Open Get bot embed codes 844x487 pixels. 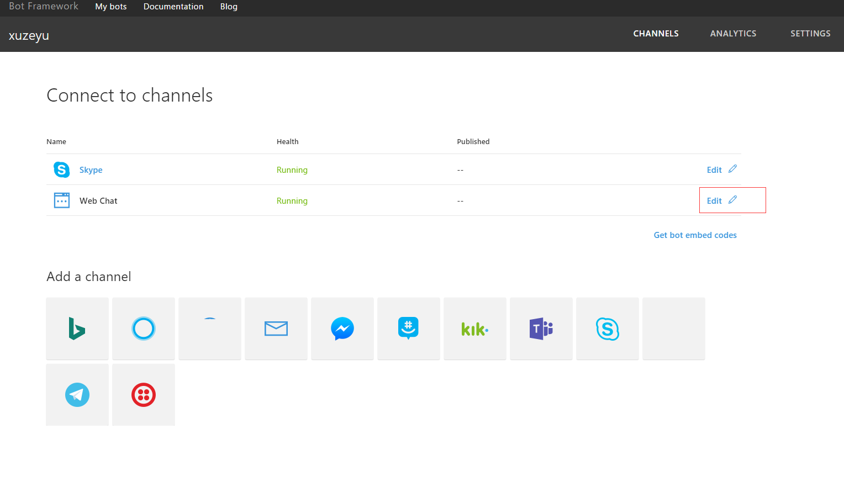click(695, 235)
